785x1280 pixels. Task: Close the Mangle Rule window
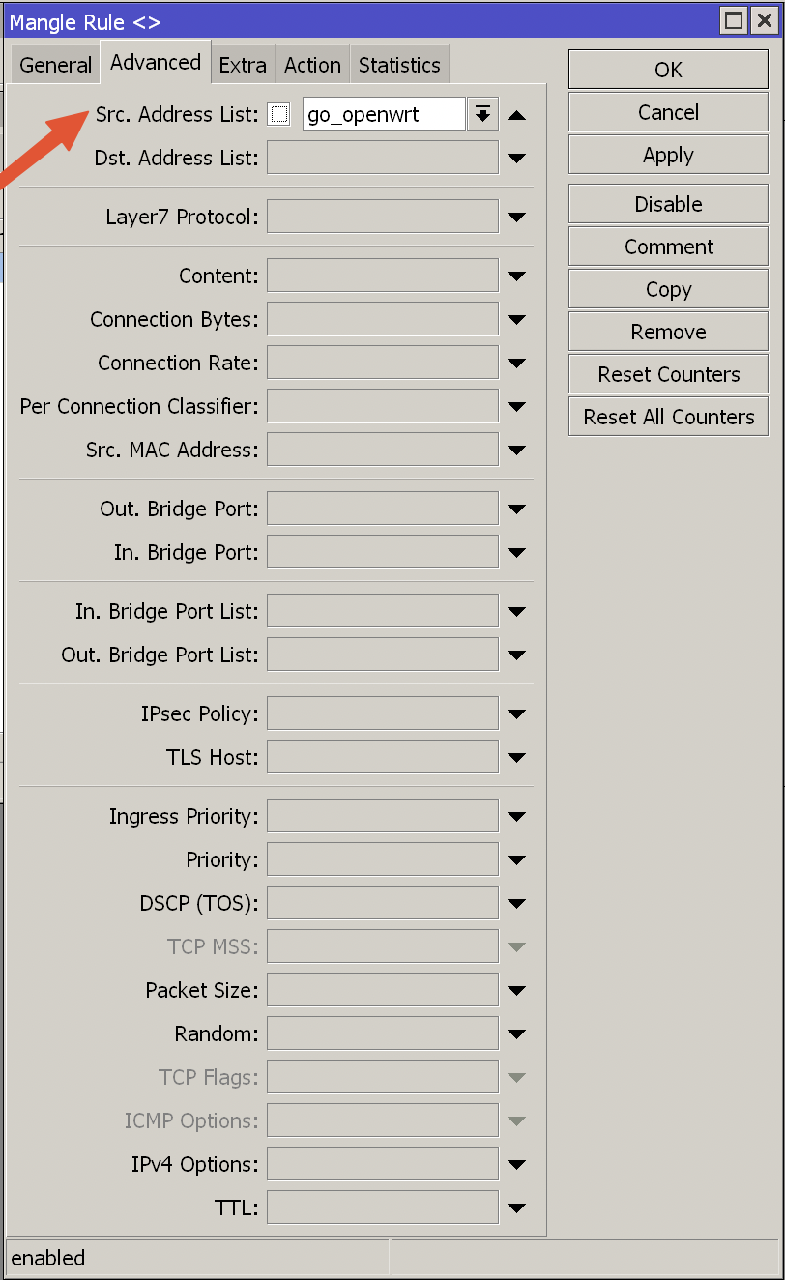[763, 20]
